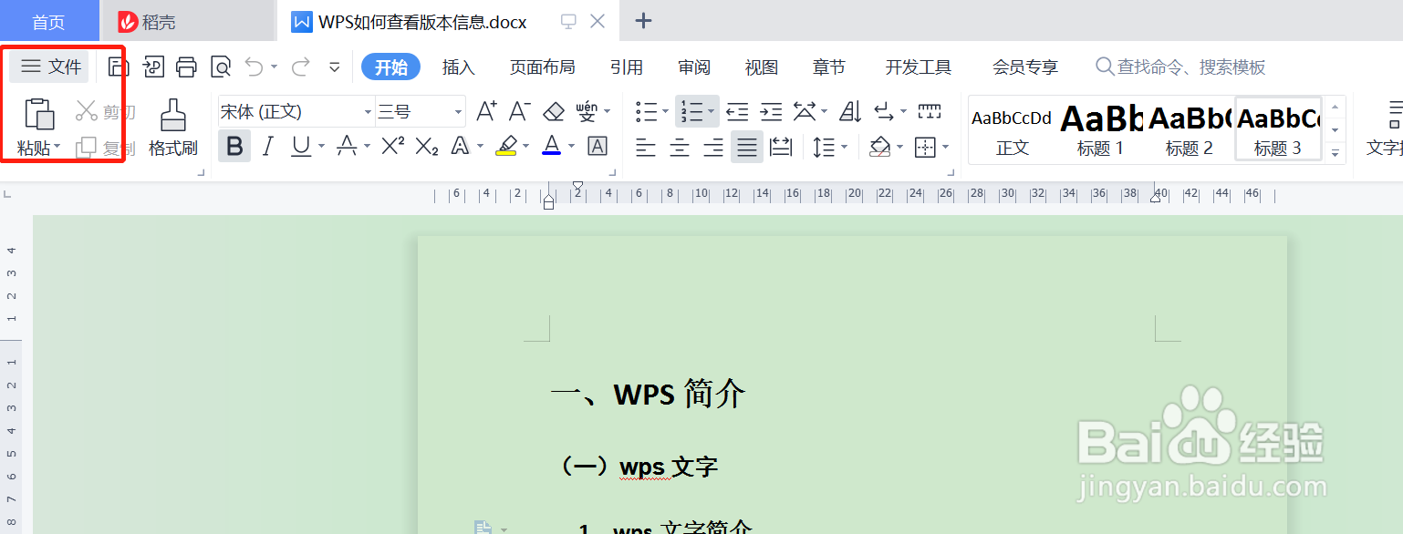Increase font size with A+ icon

486,111
